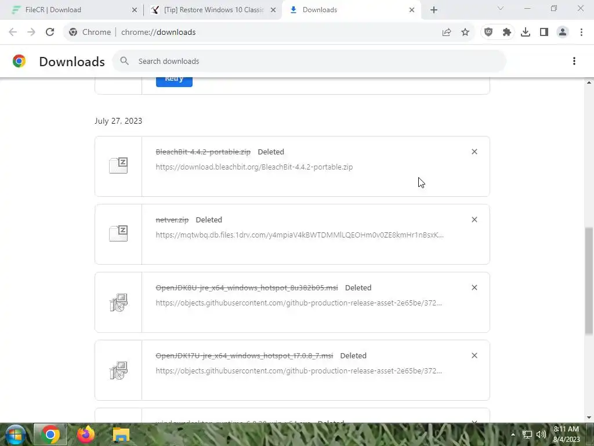
Task: Open the OpenJDK8U githubusercontent source link
Action: (x=299, y=303)
